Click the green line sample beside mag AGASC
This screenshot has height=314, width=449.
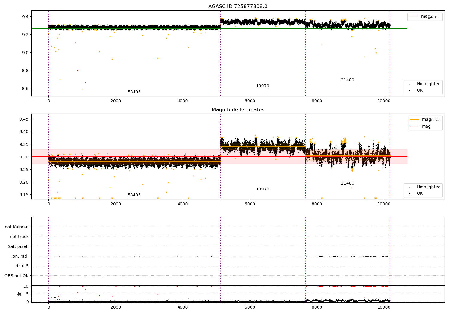(x=414, y=16)
